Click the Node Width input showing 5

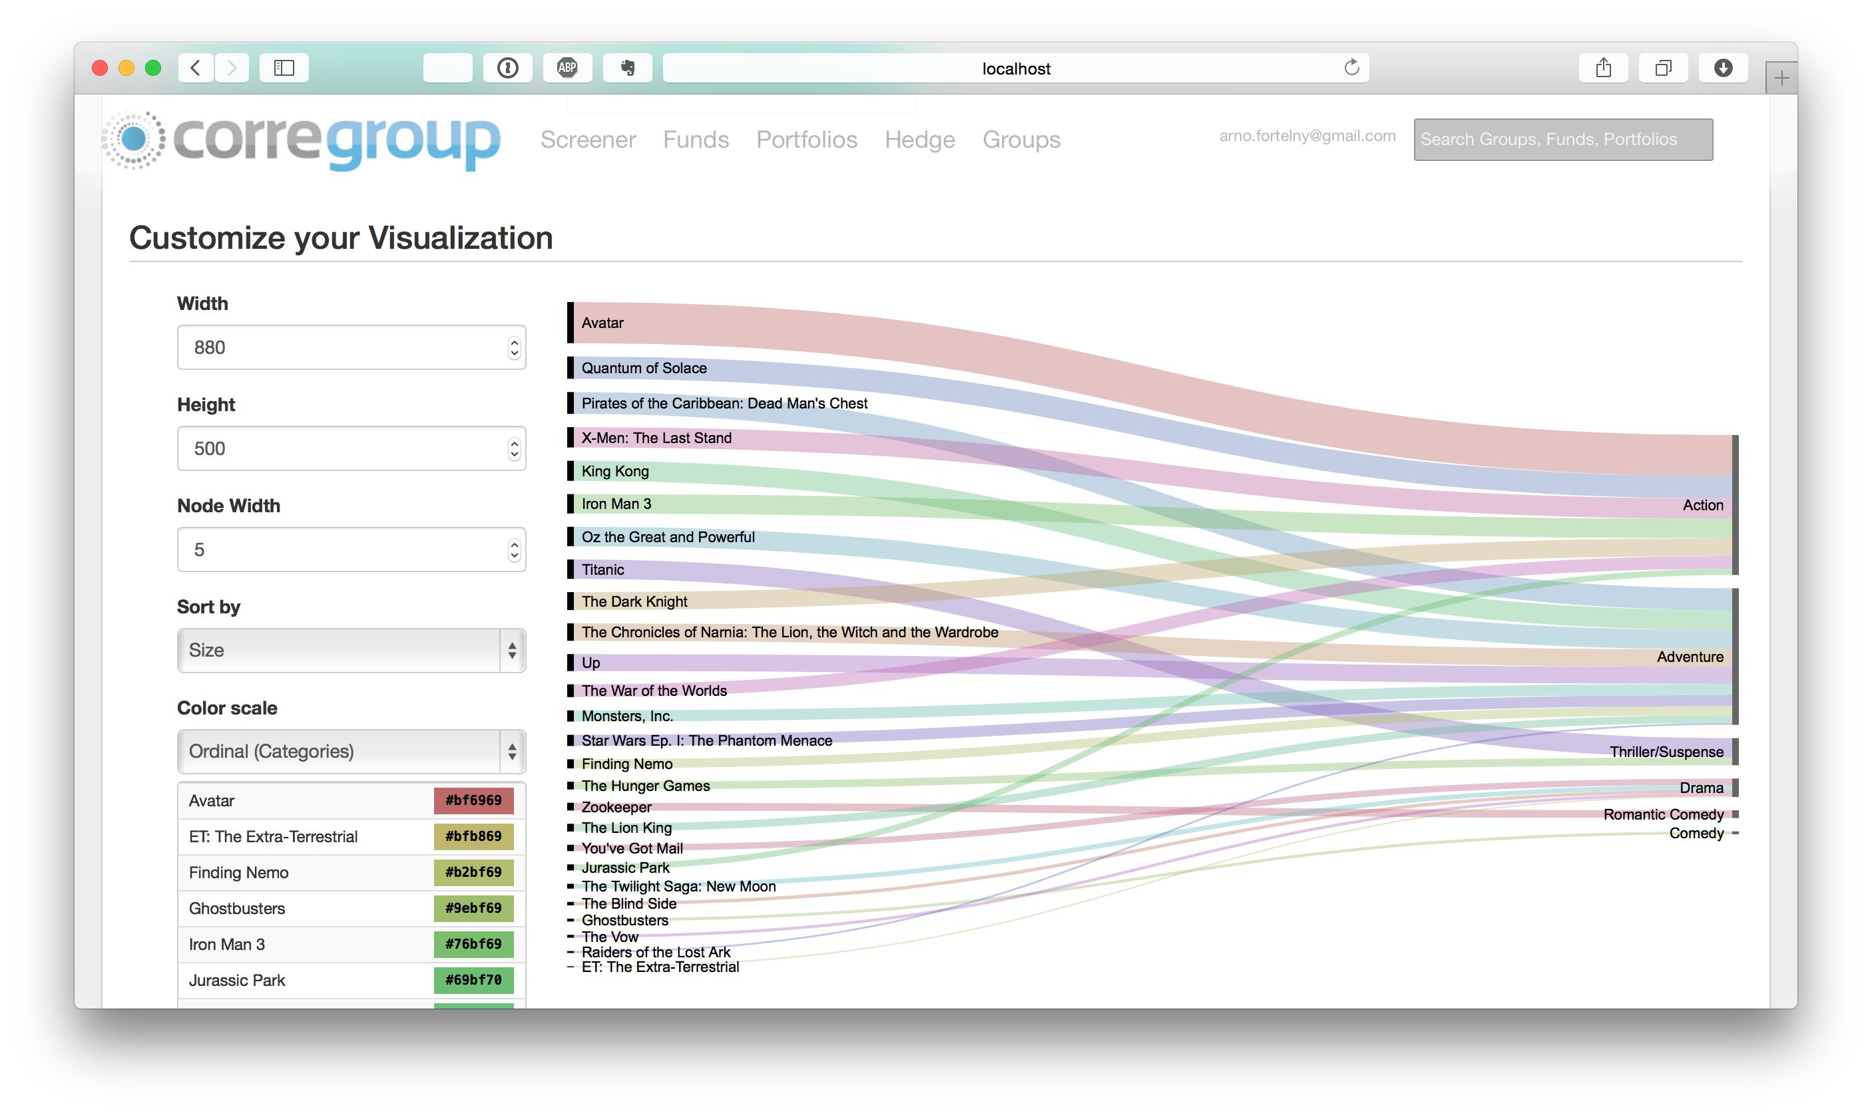click(351, 550)
